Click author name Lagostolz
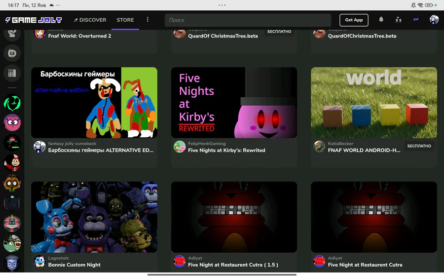The width and height of the screenshot is (444, 278). tap(58, 258)
